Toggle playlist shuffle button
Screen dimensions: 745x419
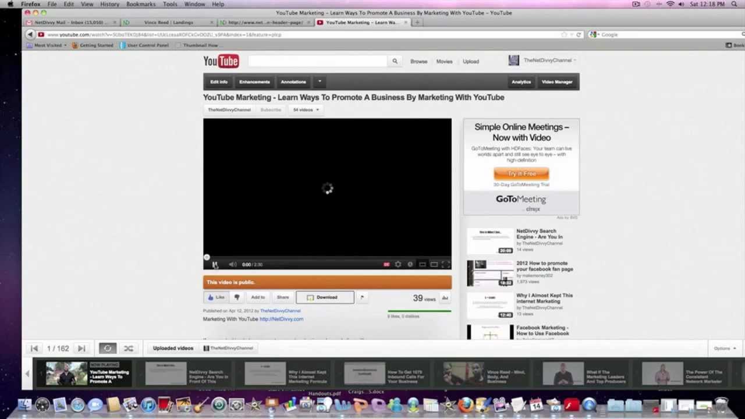[x=129, y=349]
